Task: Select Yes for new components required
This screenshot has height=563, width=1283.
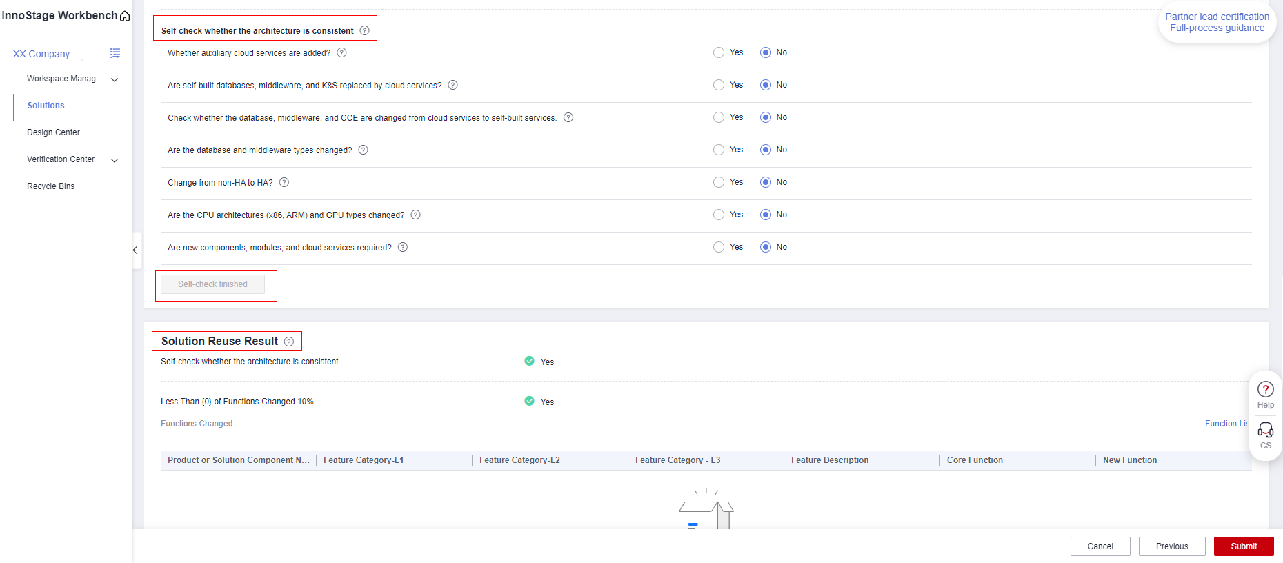Action: [719, 247]
